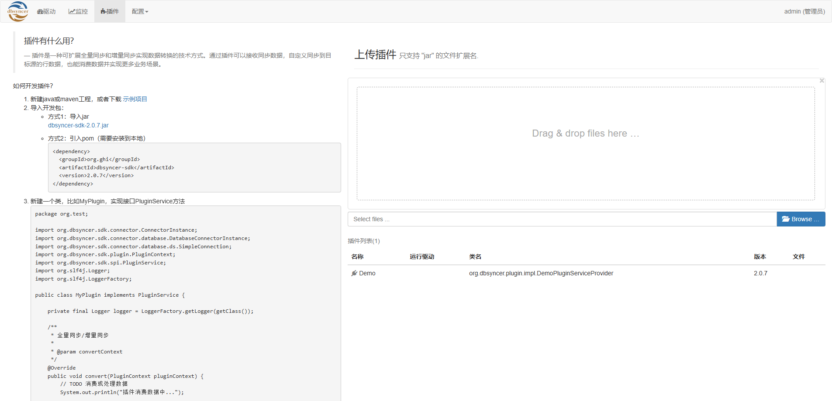This screenshot has width=832, height=401.
Task: Click the 2.0.7 version cell
Action: (760, 273)
